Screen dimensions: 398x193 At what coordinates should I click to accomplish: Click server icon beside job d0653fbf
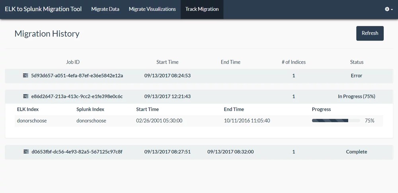click(x=26, y=152)
